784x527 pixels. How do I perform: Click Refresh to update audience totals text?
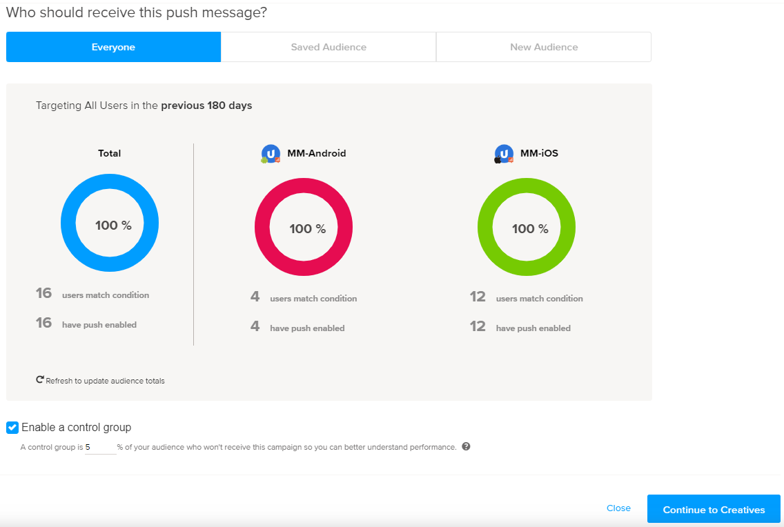105,381
